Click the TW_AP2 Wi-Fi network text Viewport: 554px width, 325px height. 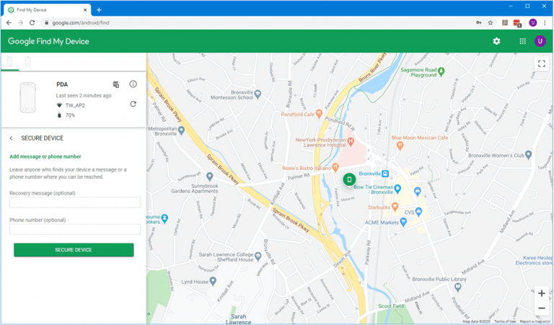coord(75,105)
